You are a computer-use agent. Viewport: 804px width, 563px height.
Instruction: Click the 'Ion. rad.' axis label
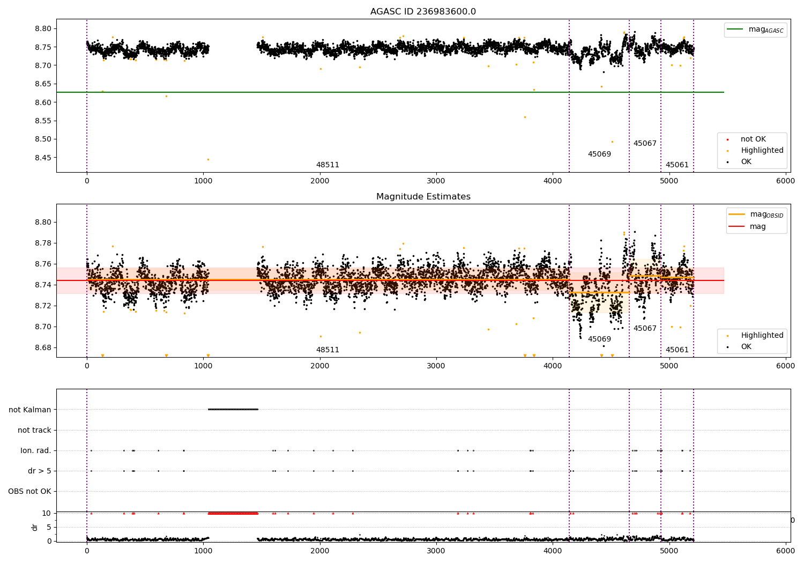[x=36, y=450]
